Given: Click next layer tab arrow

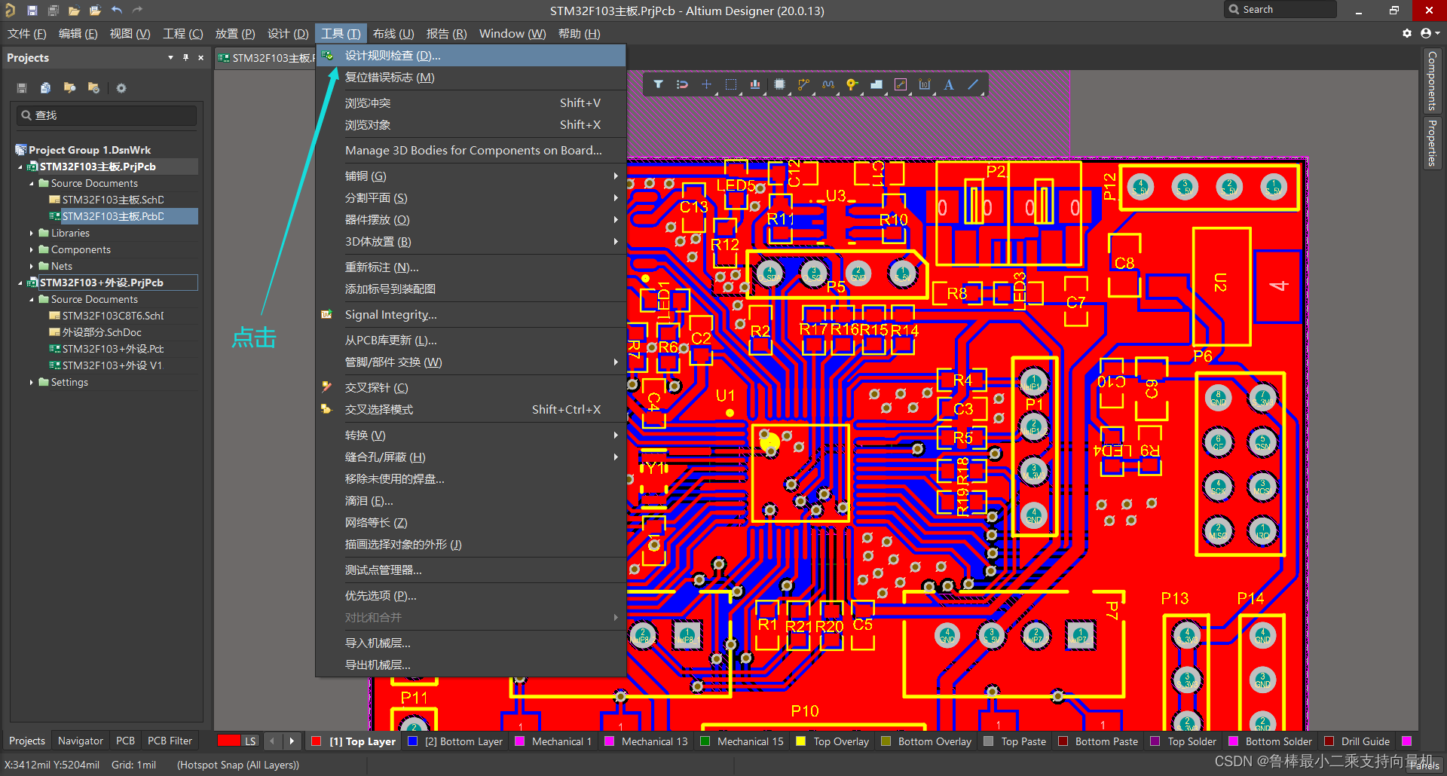Looking at the screenshot, I should click(292, 741).
